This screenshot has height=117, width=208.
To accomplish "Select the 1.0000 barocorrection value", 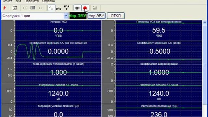I will pyautogui.click(x=159, y=72).
